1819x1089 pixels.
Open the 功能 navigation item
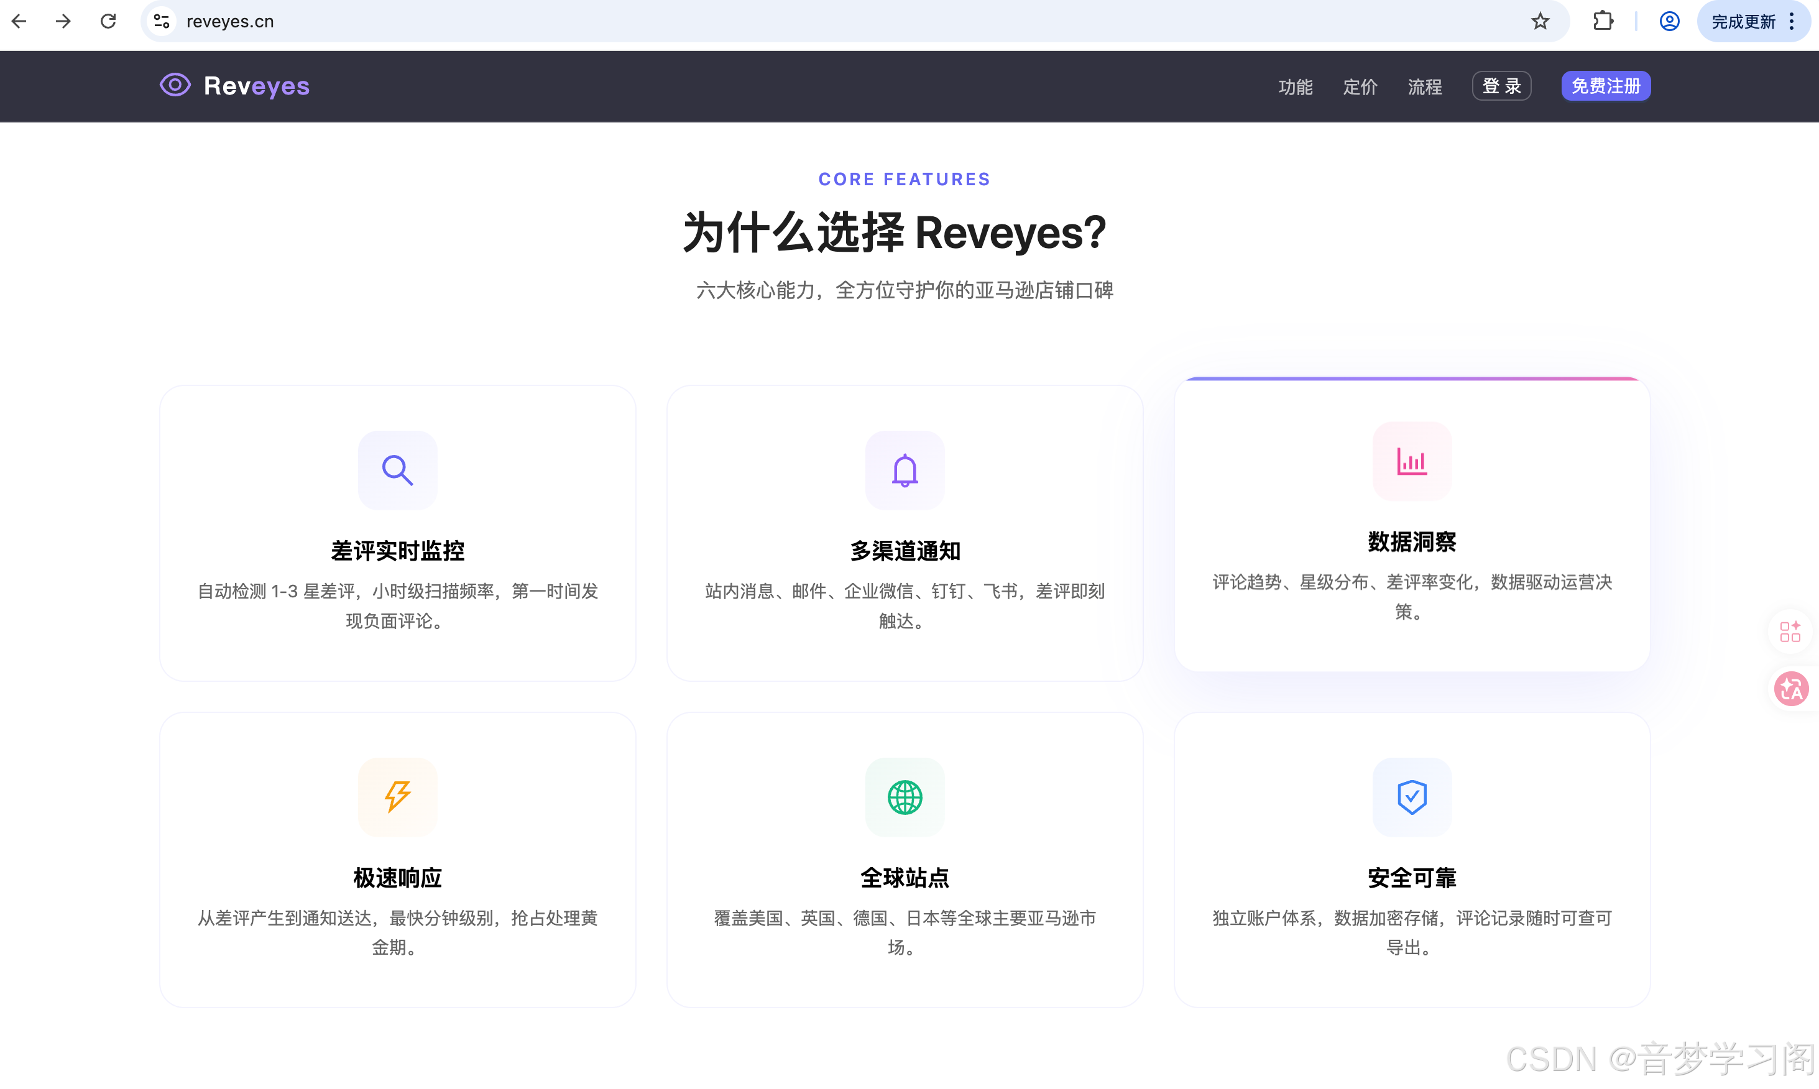(x=1295, y=86)
